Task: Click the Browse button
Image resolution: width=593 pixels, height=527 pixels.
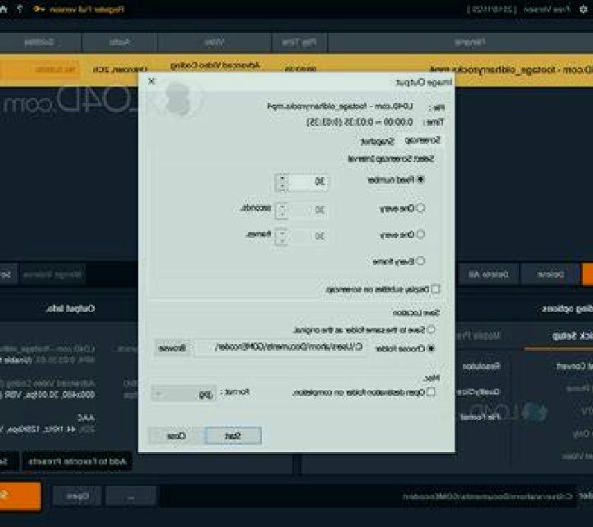Action: coord(172,347)
